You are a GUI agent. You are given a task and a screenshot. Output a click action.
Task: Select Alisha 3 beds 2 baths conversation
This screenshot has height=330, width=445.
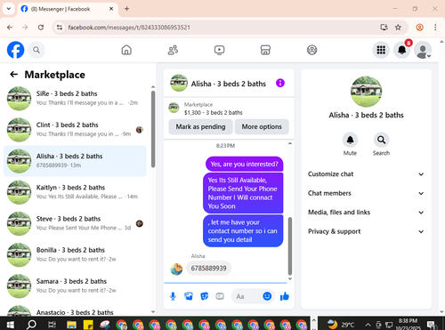coord(75,161)
